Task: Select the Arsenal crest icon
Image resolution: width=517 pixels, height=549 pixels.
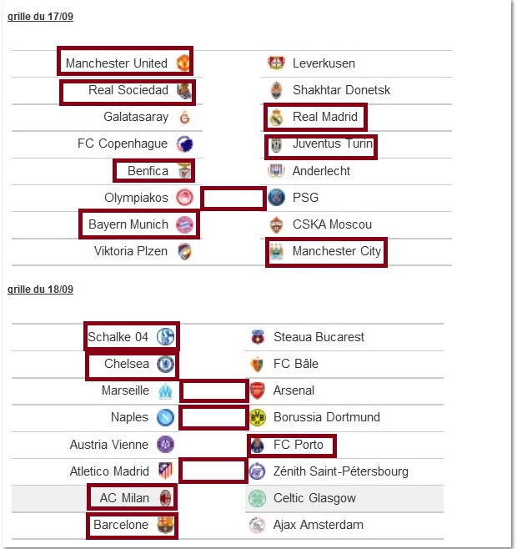Action: (258, 390)
